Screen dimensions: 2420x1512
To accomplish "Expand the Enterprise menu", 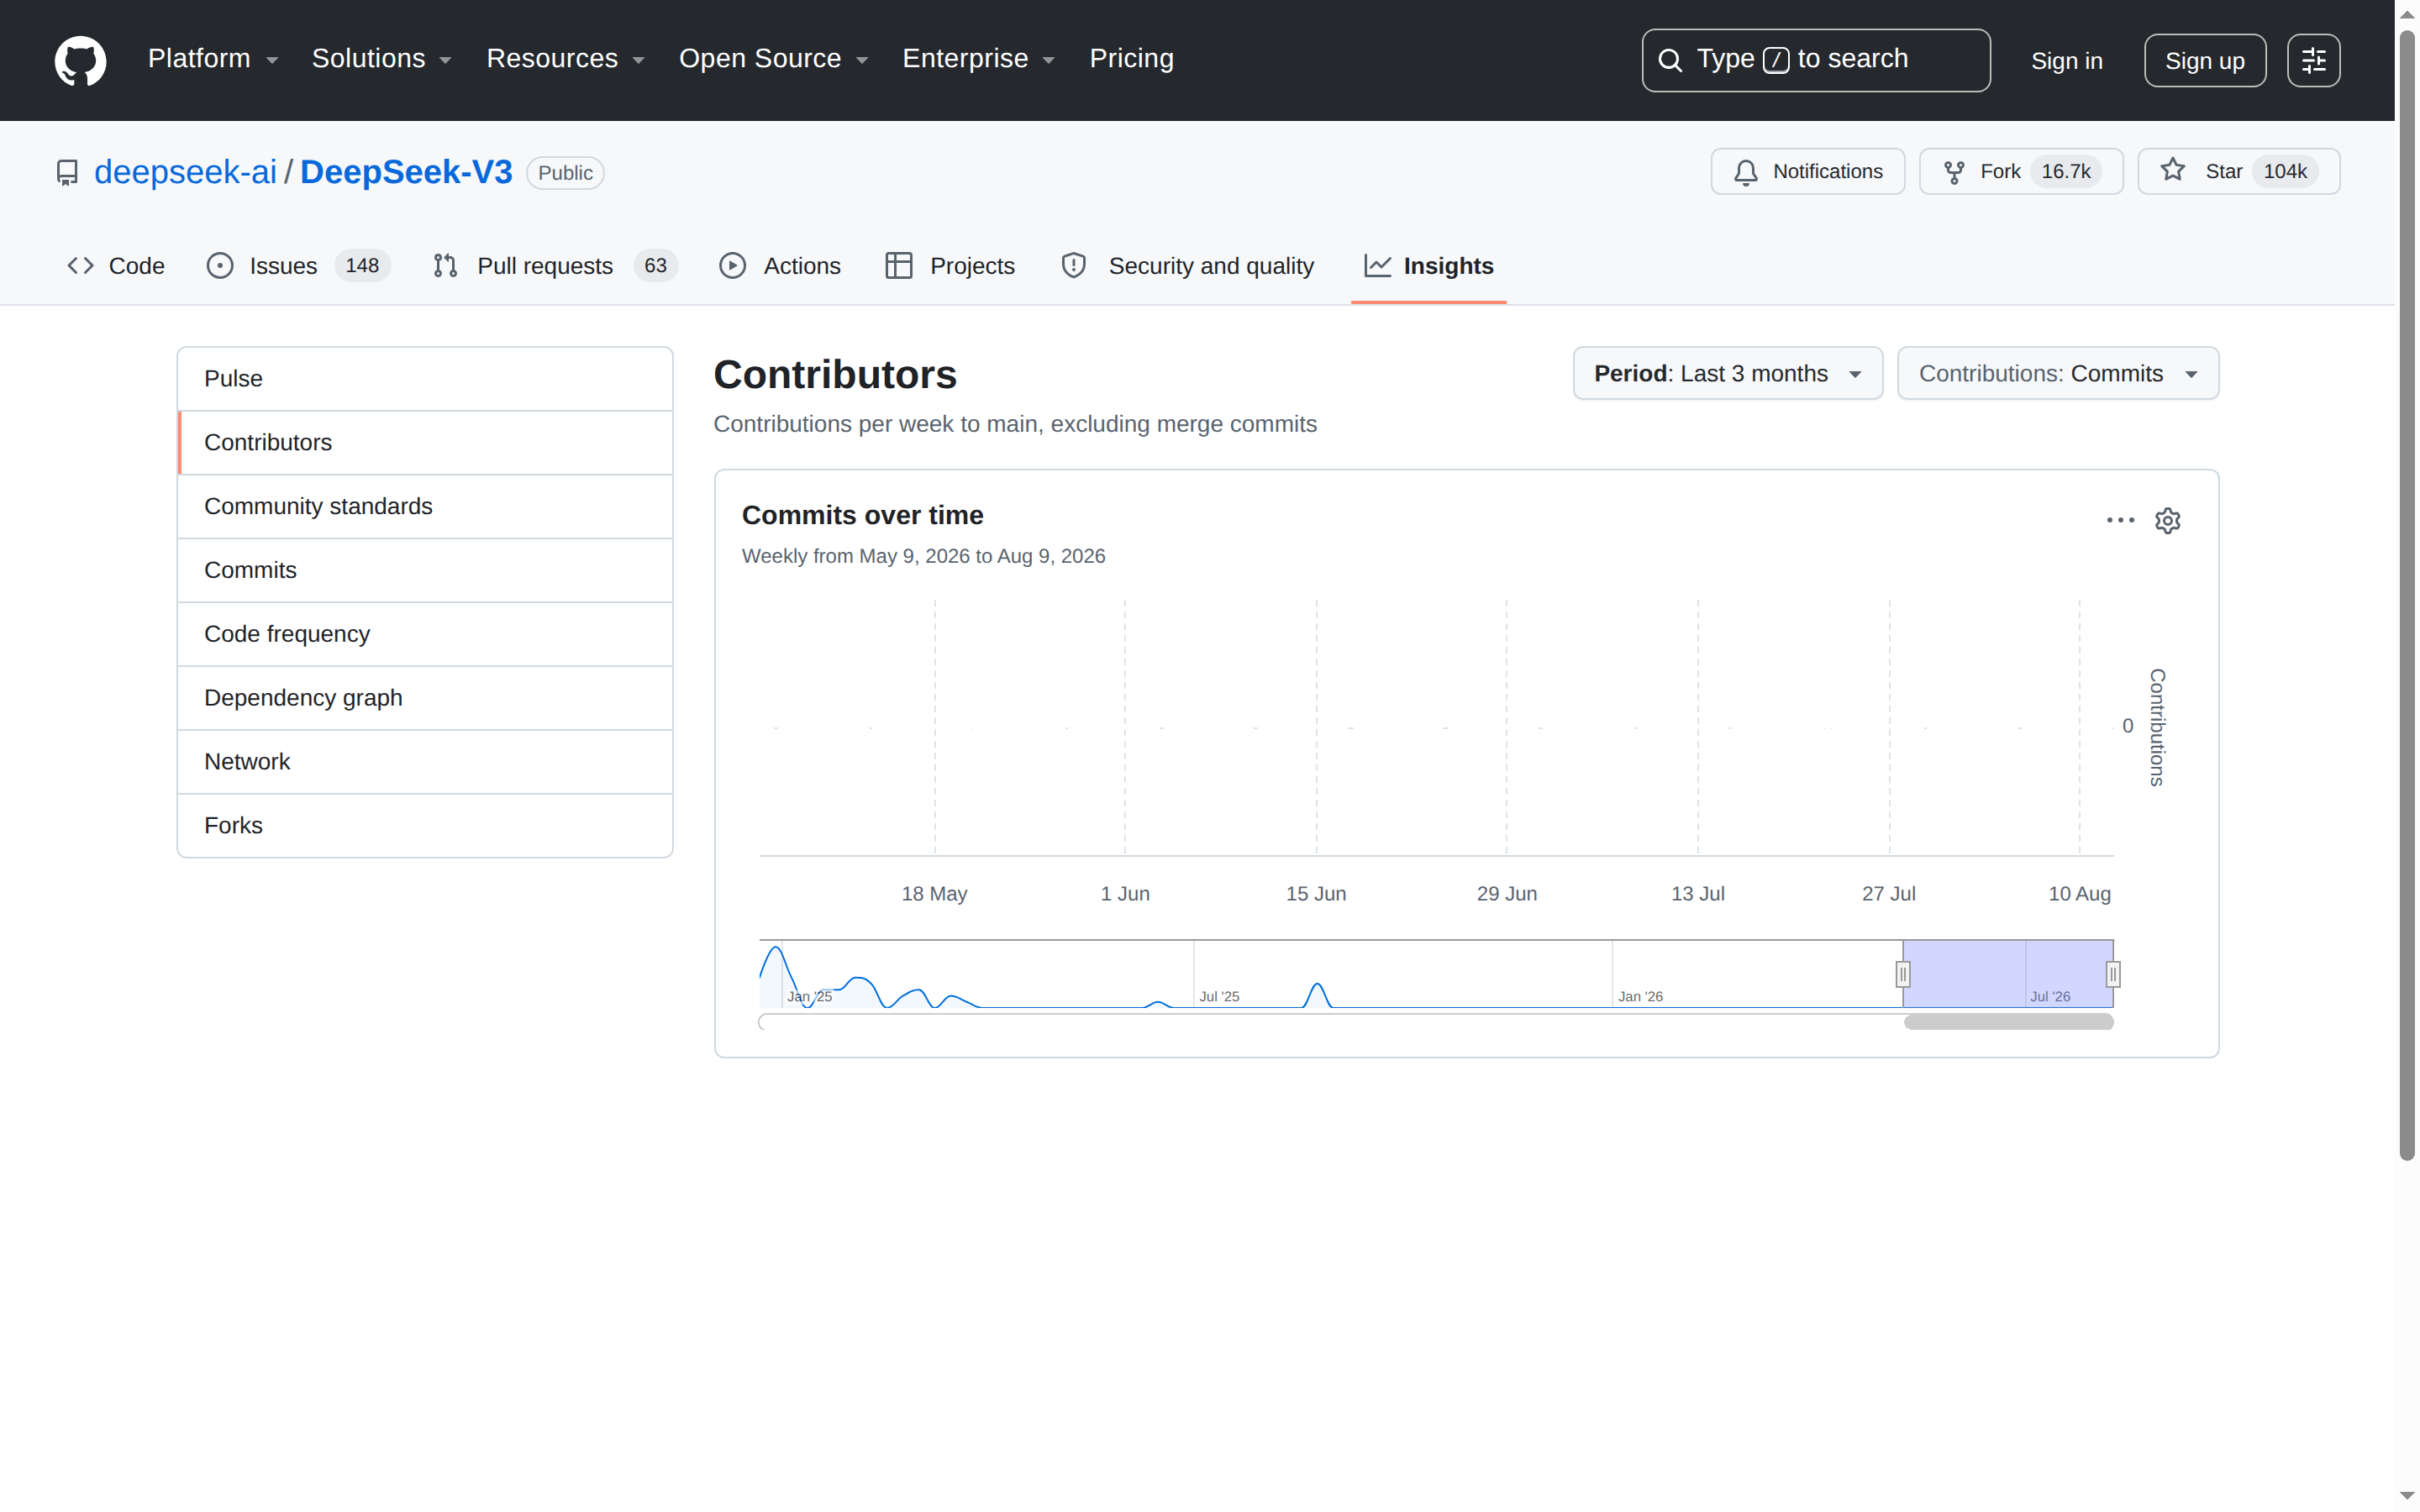I will click(x=978, y=59).
